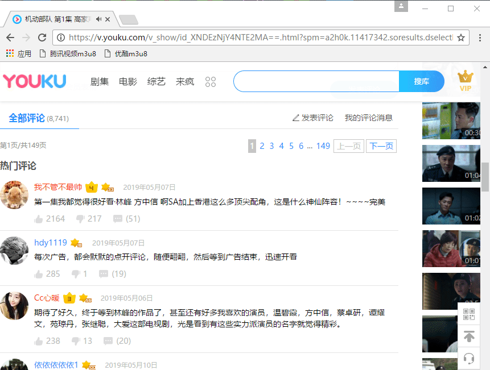Dislike Cc心暖's comment
Image resolution: width=490 pixels, height=370 pixels.
coord(76,341)
